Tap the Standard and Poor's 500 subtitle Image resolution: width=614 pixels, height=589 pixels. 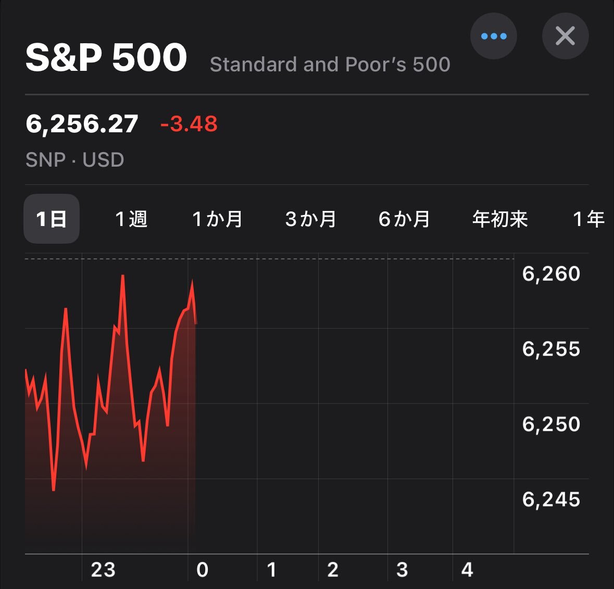click(x=330, y=64)
